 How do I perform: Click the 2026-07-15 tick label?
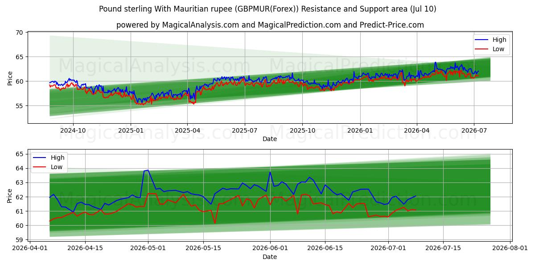(443, 248)
